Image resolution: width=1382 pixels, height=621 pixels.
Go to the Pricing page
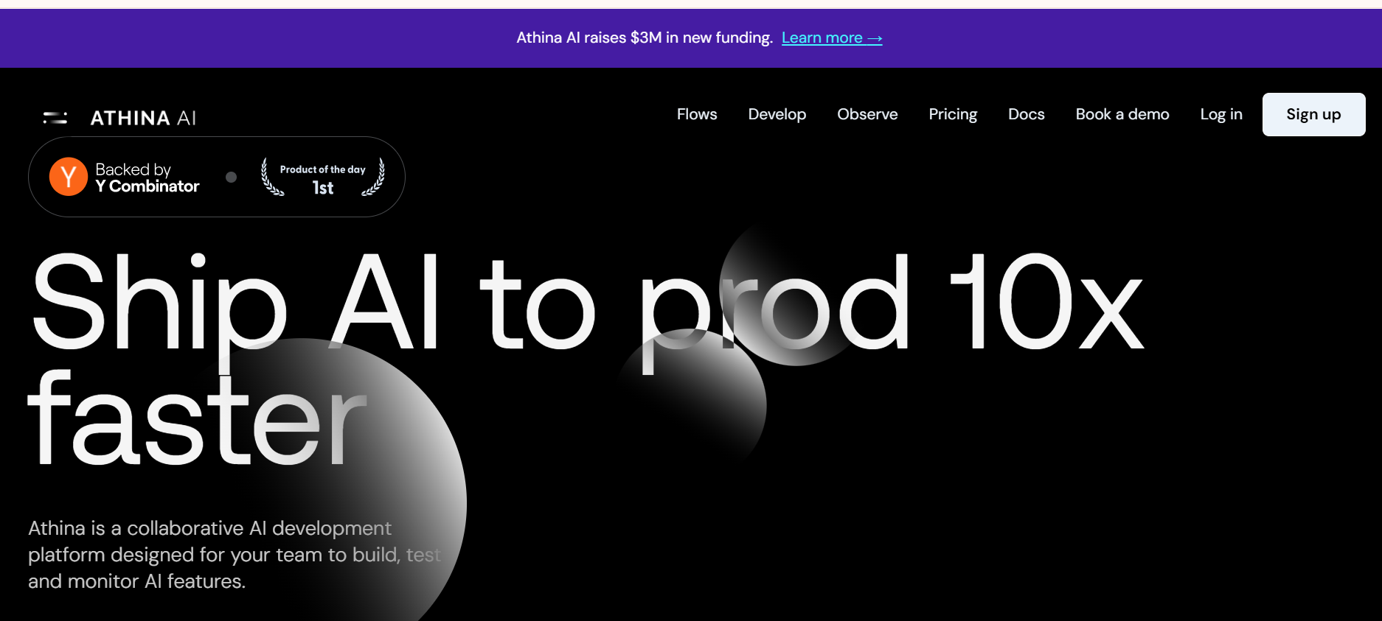[953, 114]
